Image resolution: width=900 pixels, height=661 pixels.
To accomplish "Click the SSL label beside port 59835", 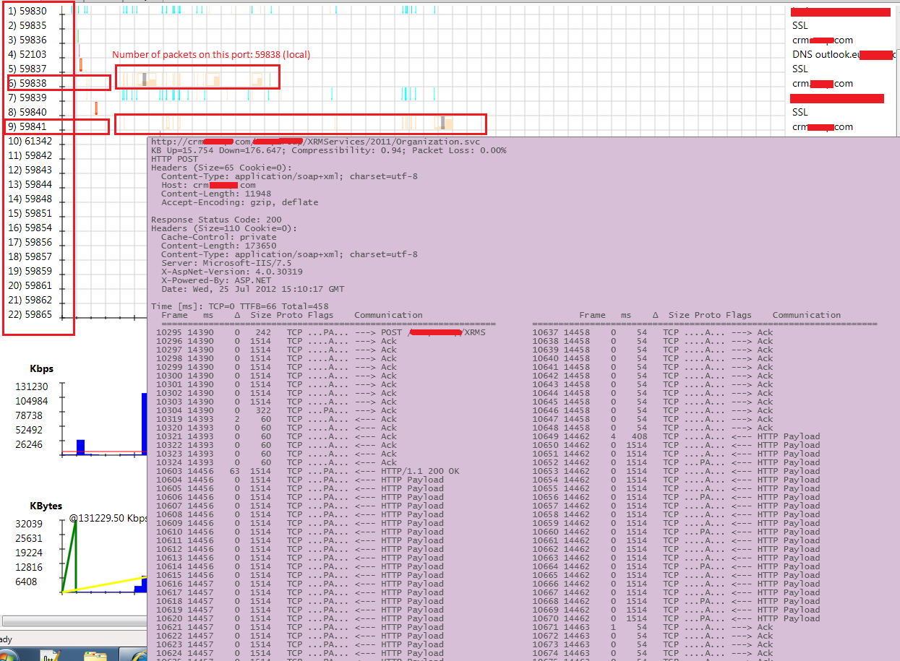I will pyautogui.click(x=800, y=25).
